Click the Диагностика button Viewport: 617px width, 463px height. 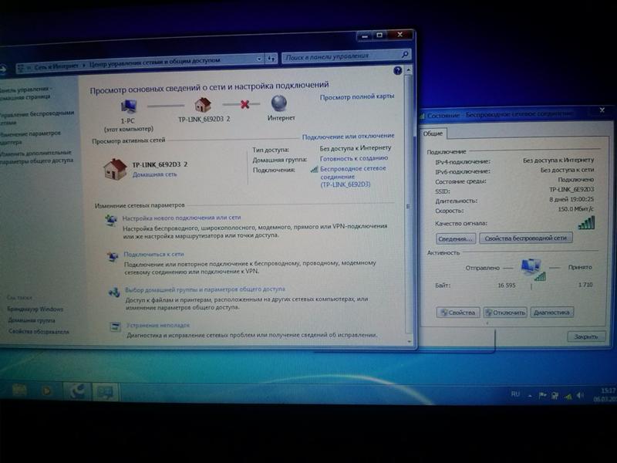click(552, 313)
